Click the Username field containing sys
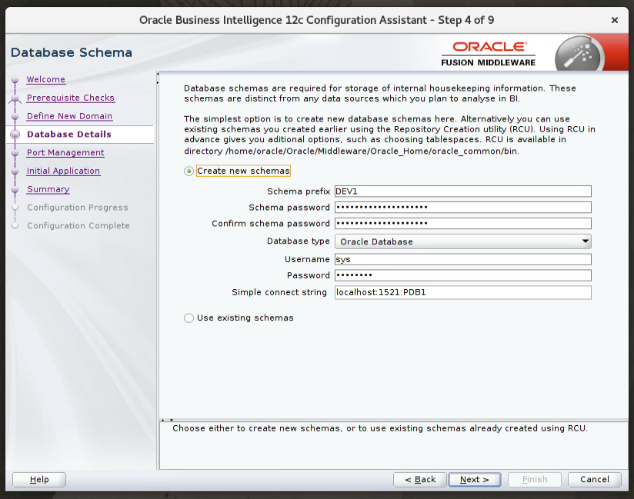This screenshot has width=634, height=499. coord(463,259)
